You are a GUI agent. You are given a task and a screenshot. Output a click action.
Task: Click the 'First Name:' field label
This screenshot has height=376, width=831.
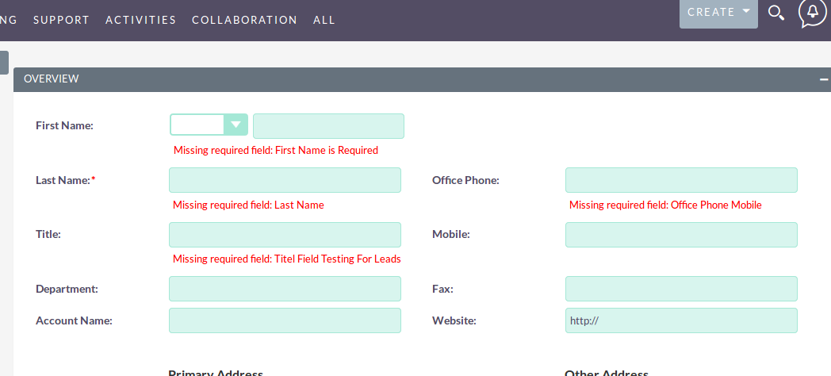[65, 125]
